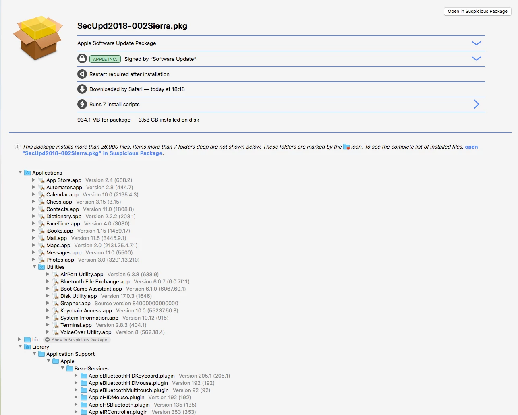Expand the AppleIRController.plugin triangle

pos(76,412)
